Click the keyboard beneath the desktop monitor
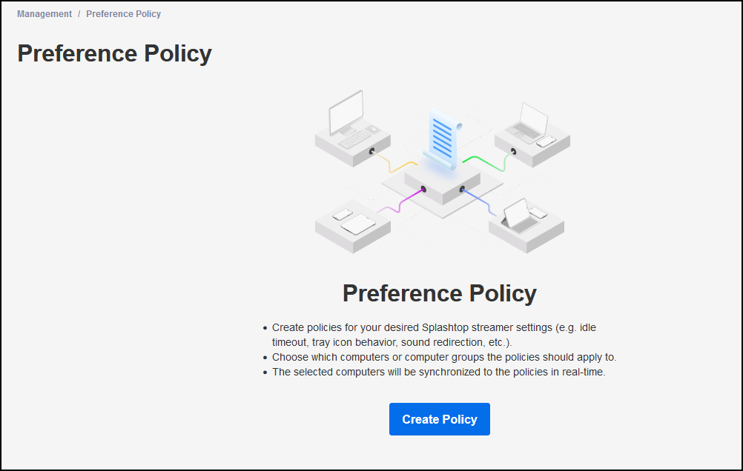 [x=354, y=139]
